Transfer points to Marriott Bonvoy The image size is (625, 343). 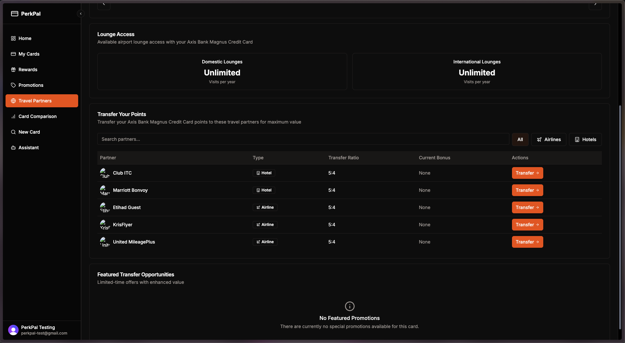(528, 190)
